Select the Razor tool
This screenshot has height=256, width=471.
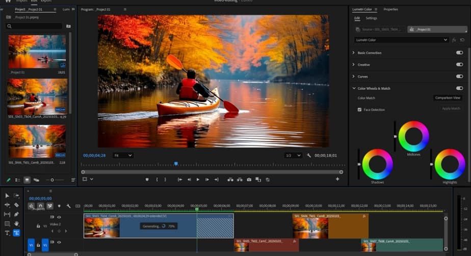tap(16, 205)
